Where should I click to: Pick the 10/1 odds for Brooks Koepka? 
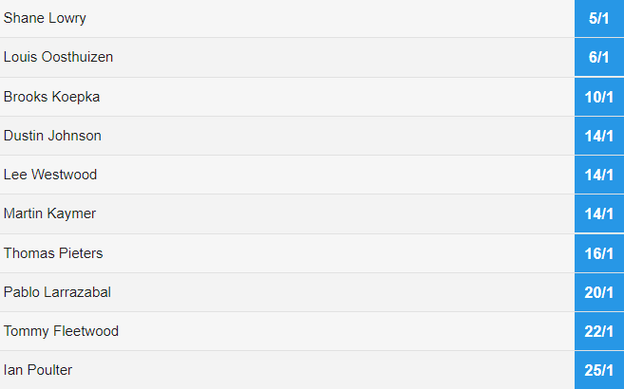(599, 97)
